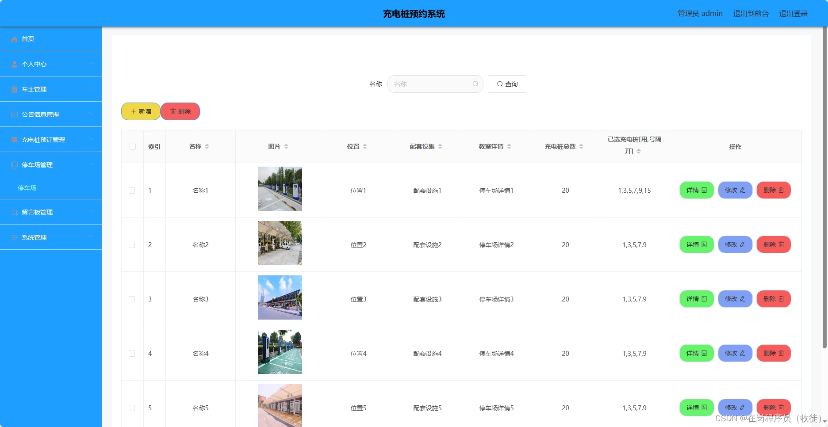Sort by the 配套设施 column arrows
The width and height of the screenshot is (828, 427).
coord(440,146)
